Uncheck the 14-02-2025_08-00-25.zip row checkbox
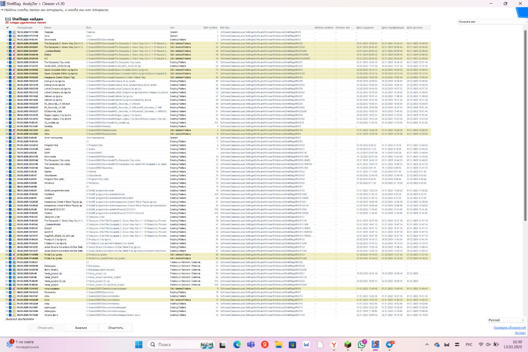 (10, 66)
